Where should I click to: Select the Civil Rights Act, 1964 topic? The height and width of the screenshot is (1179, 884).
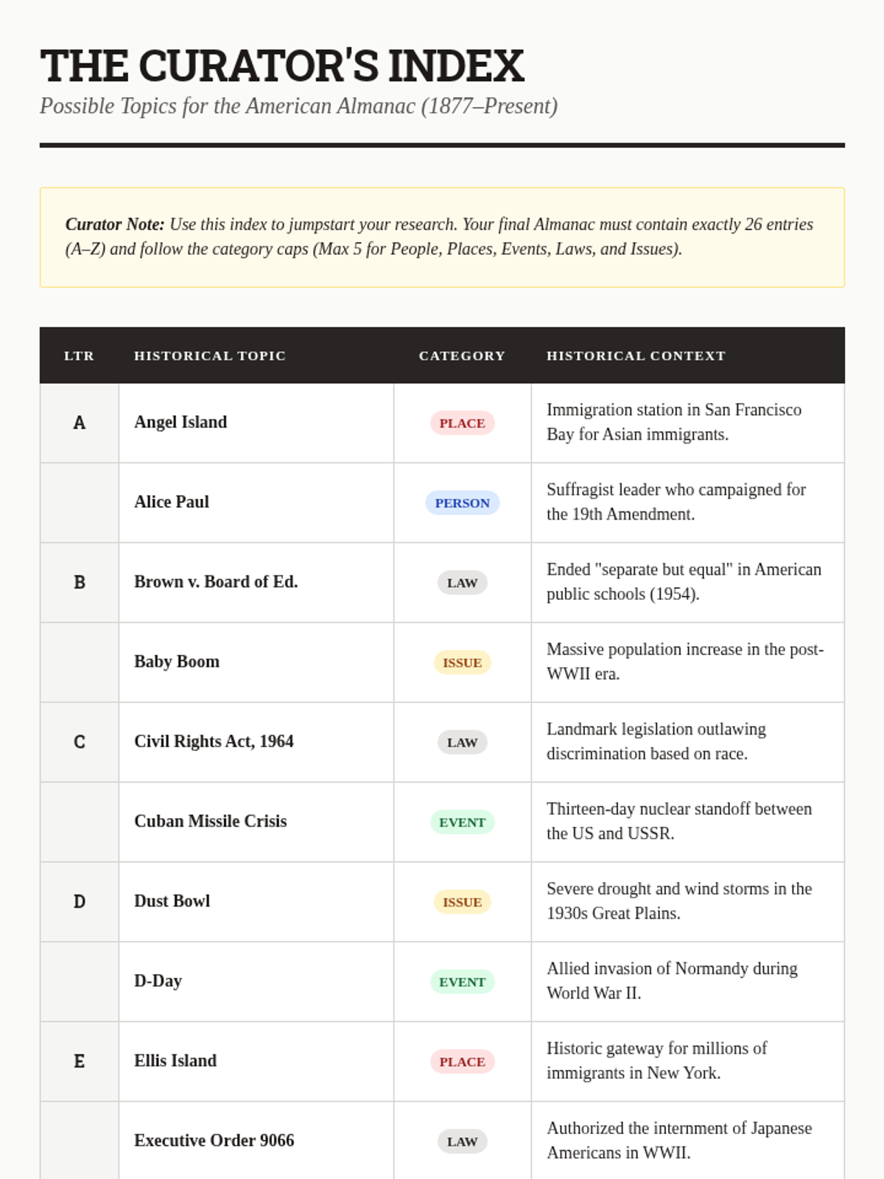coord(214,741)
